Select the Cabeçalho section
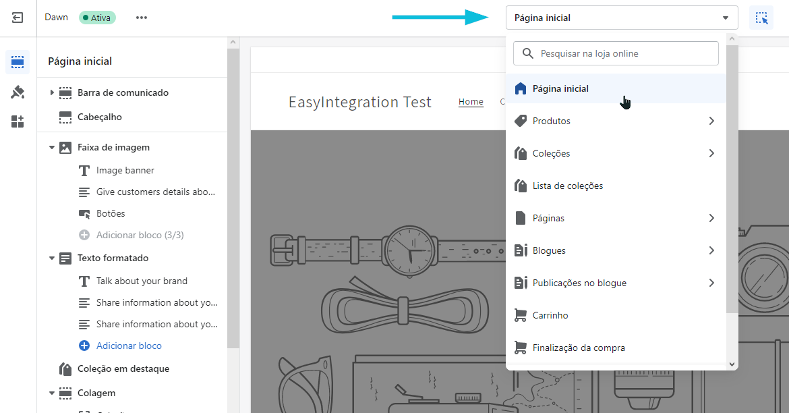789x413 pixels. coord(100,117)
